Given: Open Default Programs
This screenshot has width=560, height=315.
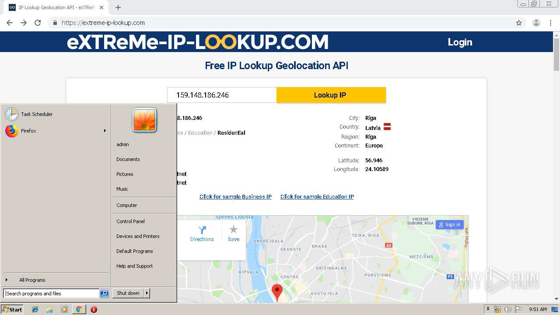Looking at the screenshot, I should point(135,251).
